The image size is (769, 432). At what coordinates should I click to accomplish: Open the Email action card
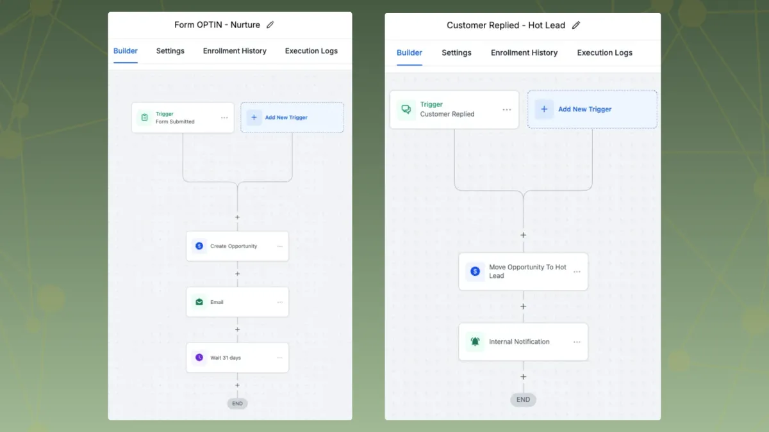(237, 302)
